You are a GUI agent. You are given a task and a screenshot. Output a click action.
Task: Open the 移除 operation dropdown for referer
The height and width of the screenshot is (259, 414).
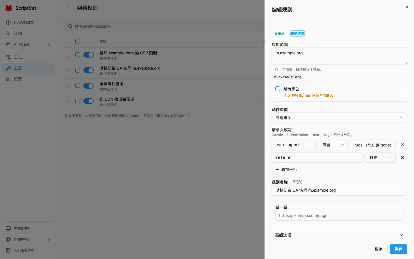tap(380, 157)
